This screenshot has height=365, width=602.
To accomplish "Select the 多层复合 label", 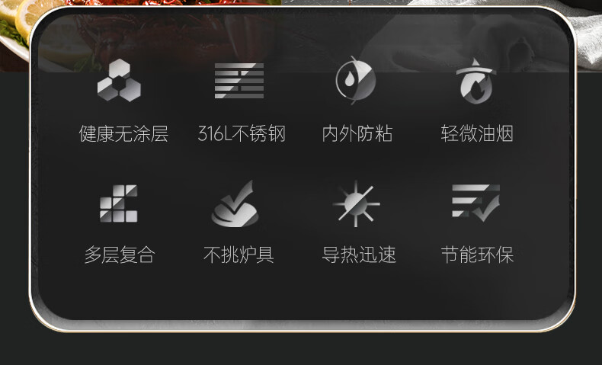I will click(120, 255).
